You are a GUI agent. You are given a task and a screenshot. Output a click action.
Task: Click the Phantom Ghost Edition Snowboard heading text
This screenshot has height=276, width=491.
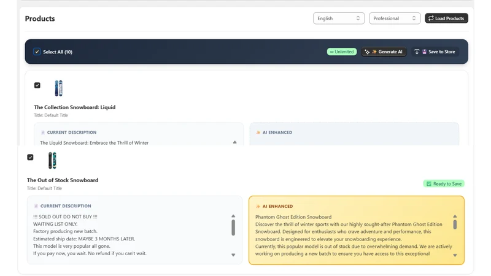coord(293,217)
